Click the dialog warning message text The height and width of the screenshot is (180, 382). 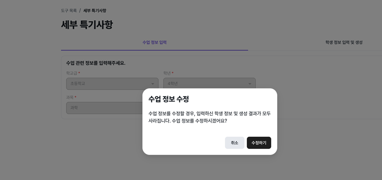tap(209, 116)
